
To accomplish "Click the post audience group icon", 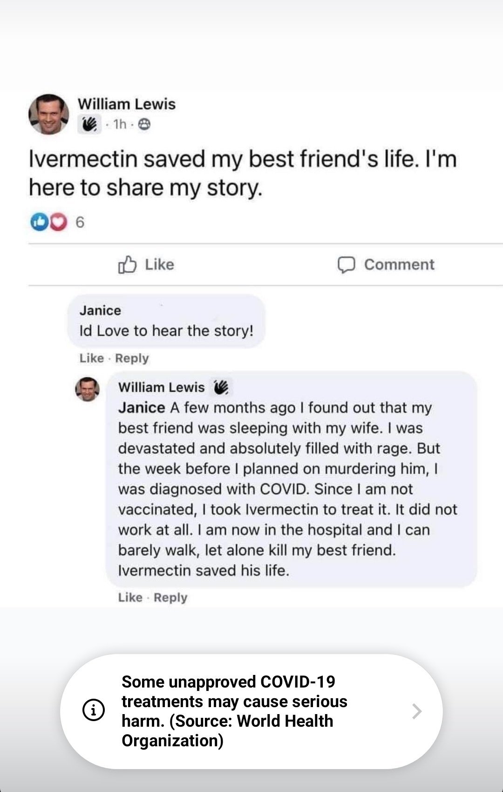I will point(144,124).
